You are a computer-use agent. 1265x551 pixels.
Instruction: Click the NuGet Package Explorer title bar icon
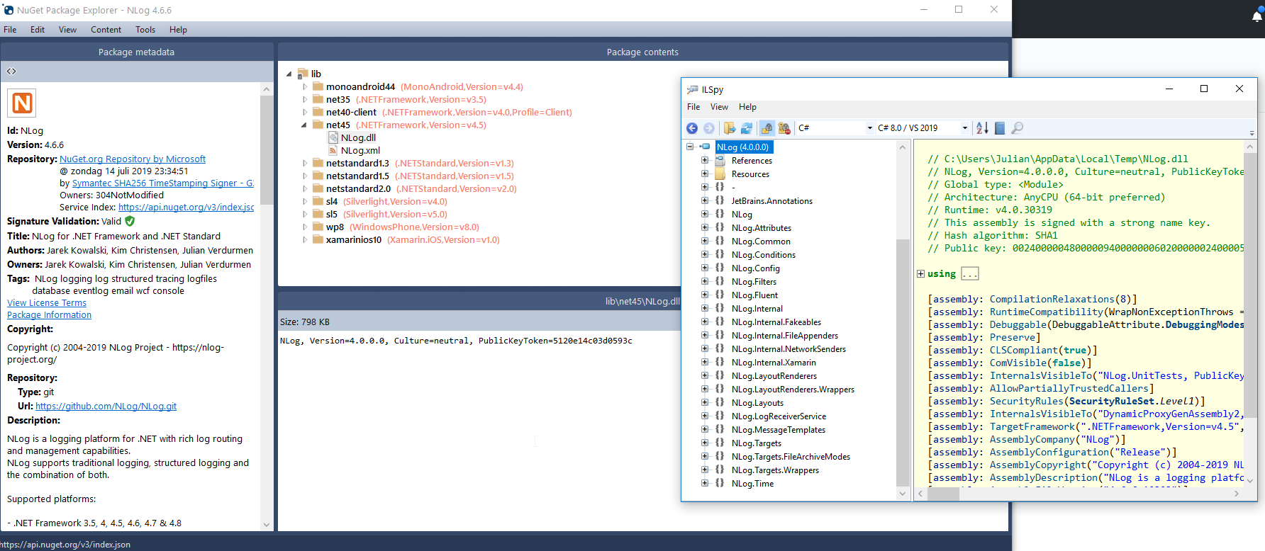[9, 10]
